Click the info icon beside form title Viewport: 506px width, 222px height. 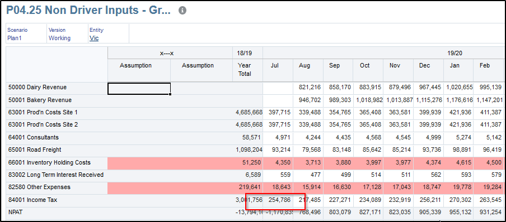[182, 11]
